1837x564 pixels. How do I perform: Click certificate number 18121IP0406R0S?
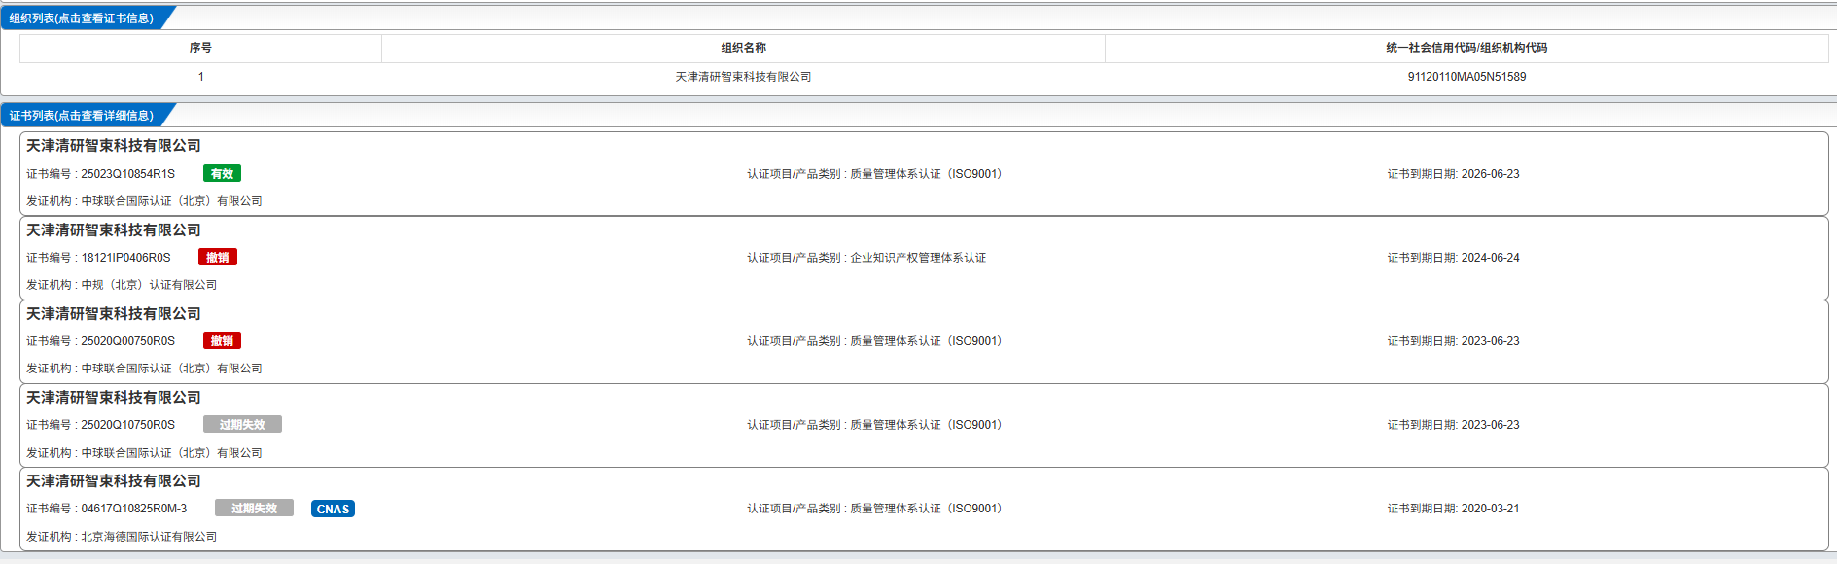coord(125,258)
